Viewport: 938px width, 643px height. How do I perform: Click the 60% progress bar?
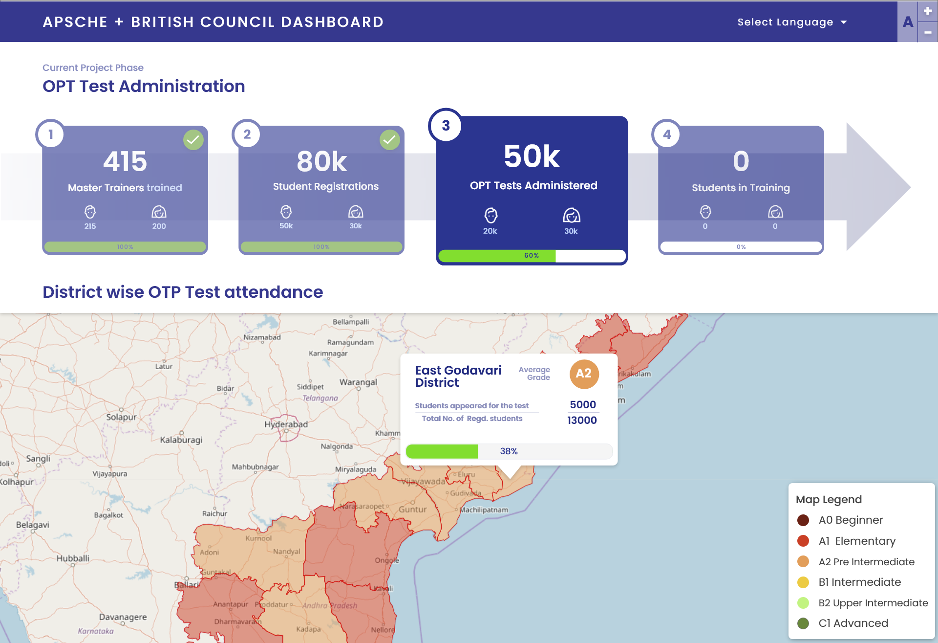click(532, 256)
